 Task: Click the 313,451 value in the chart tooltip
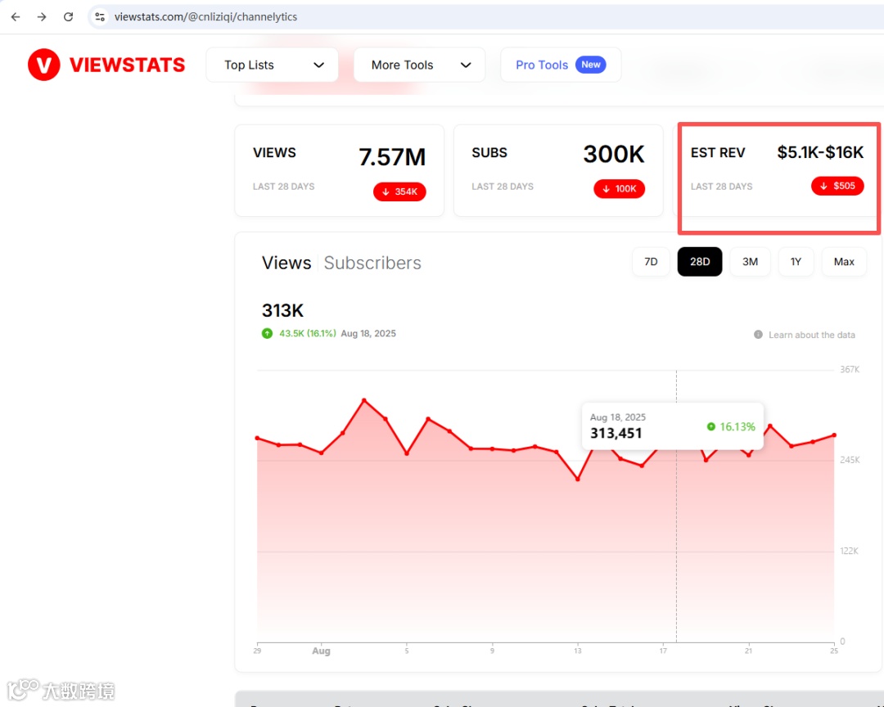pos(616,433)
